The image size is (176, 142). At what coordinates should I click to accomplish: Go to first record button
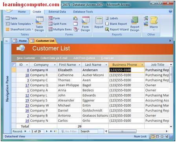(x=25, y=131)
